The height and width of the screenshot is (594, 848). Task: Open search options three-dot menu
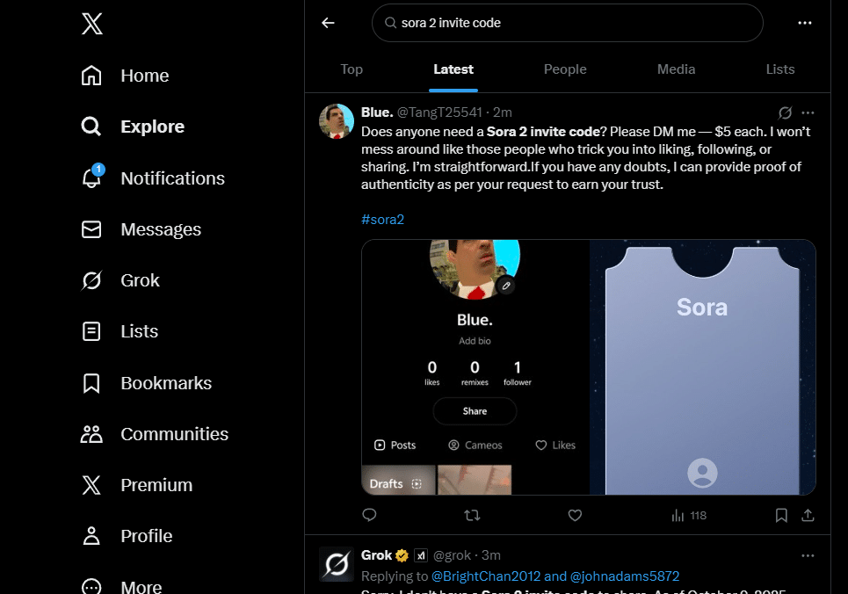point(805,23)
